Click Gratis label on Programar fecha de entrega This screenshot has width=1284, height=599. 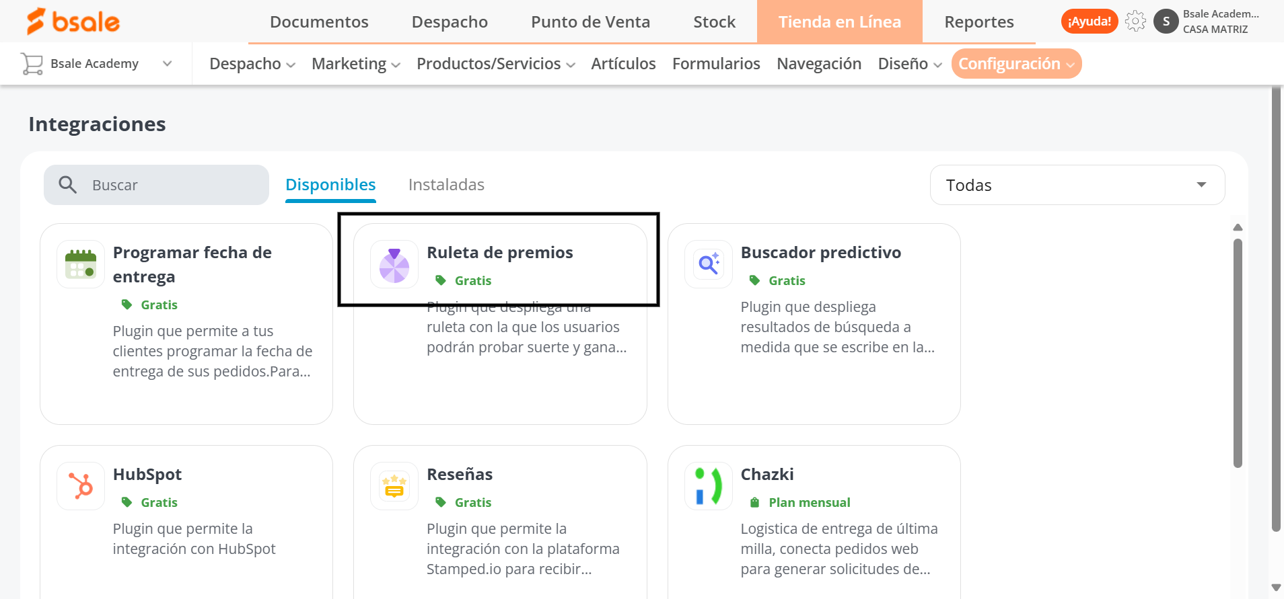tap(159, 305)
